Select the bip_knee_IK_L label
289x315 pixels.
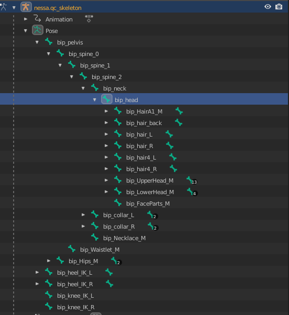click(75, 296)
